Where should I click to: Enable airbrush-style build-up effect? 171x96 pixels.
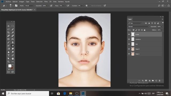pos(68,6)
